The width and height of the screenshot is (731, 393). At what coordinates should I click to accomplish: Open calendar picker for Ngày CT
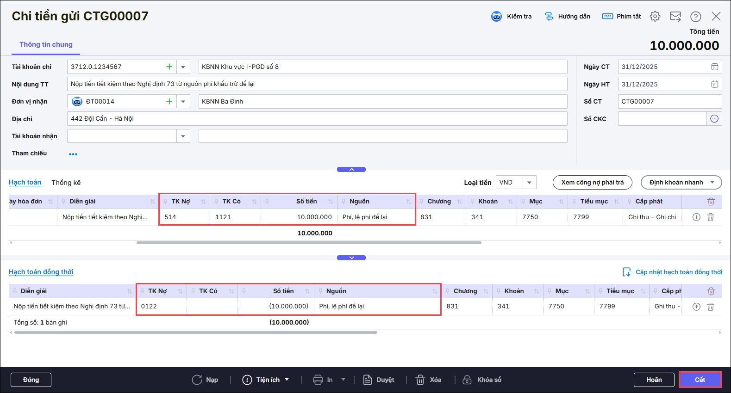coord(714,67)
